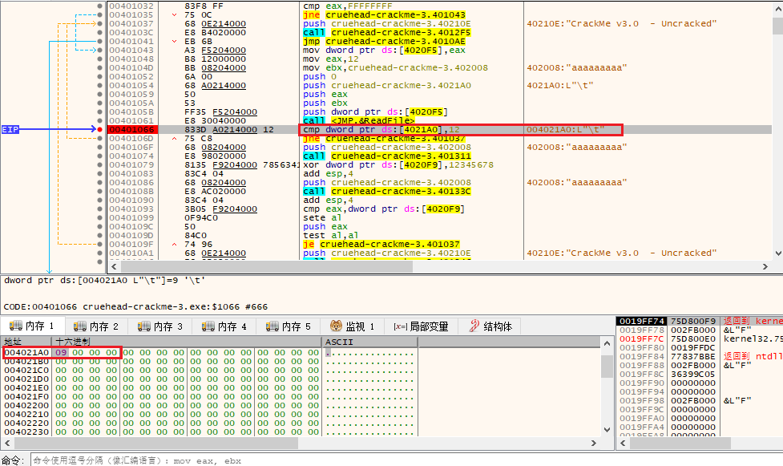The height and width of the screenshot is (466, 783).
Task: Click the stack pane horizontal scrollbar left arrow
Action: tap(623, 443)
